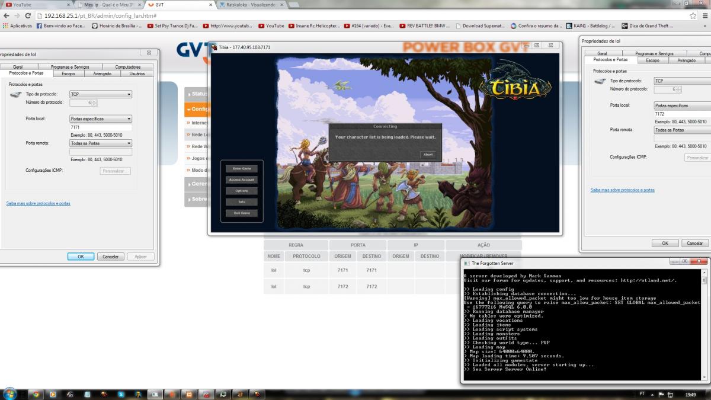Switch to Raiskaloka browser tab
711x400 pixels.
click(251, 4)
